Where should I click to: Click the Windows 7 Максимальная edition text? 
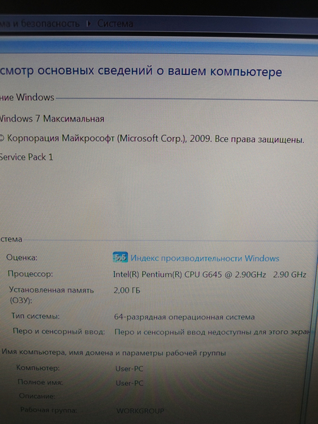click(52, 119)
